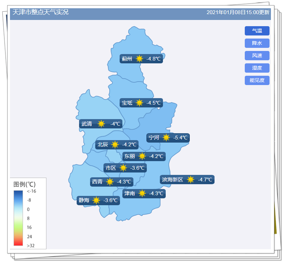The width and height of the screenshot is (285, 262).
Task: Click 武清's -4℃ temperature value
Action: 115,124
